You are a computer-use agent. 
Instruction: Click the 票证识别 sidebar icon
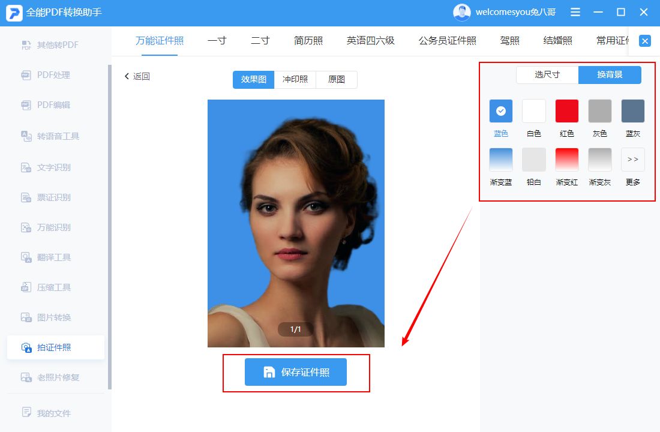pyautogui.click(x=26, y=197)
